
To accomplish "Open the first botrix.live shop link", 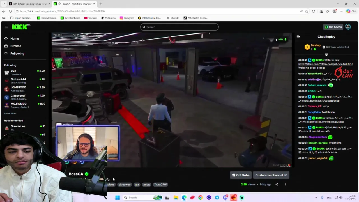I will point(321,101).
